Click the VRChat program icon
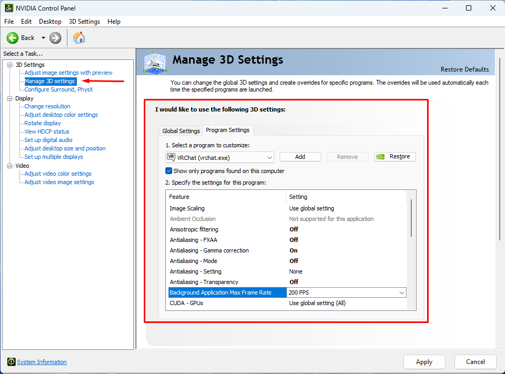505x374 pixels. pyautogui.click(x=171, y=157)
